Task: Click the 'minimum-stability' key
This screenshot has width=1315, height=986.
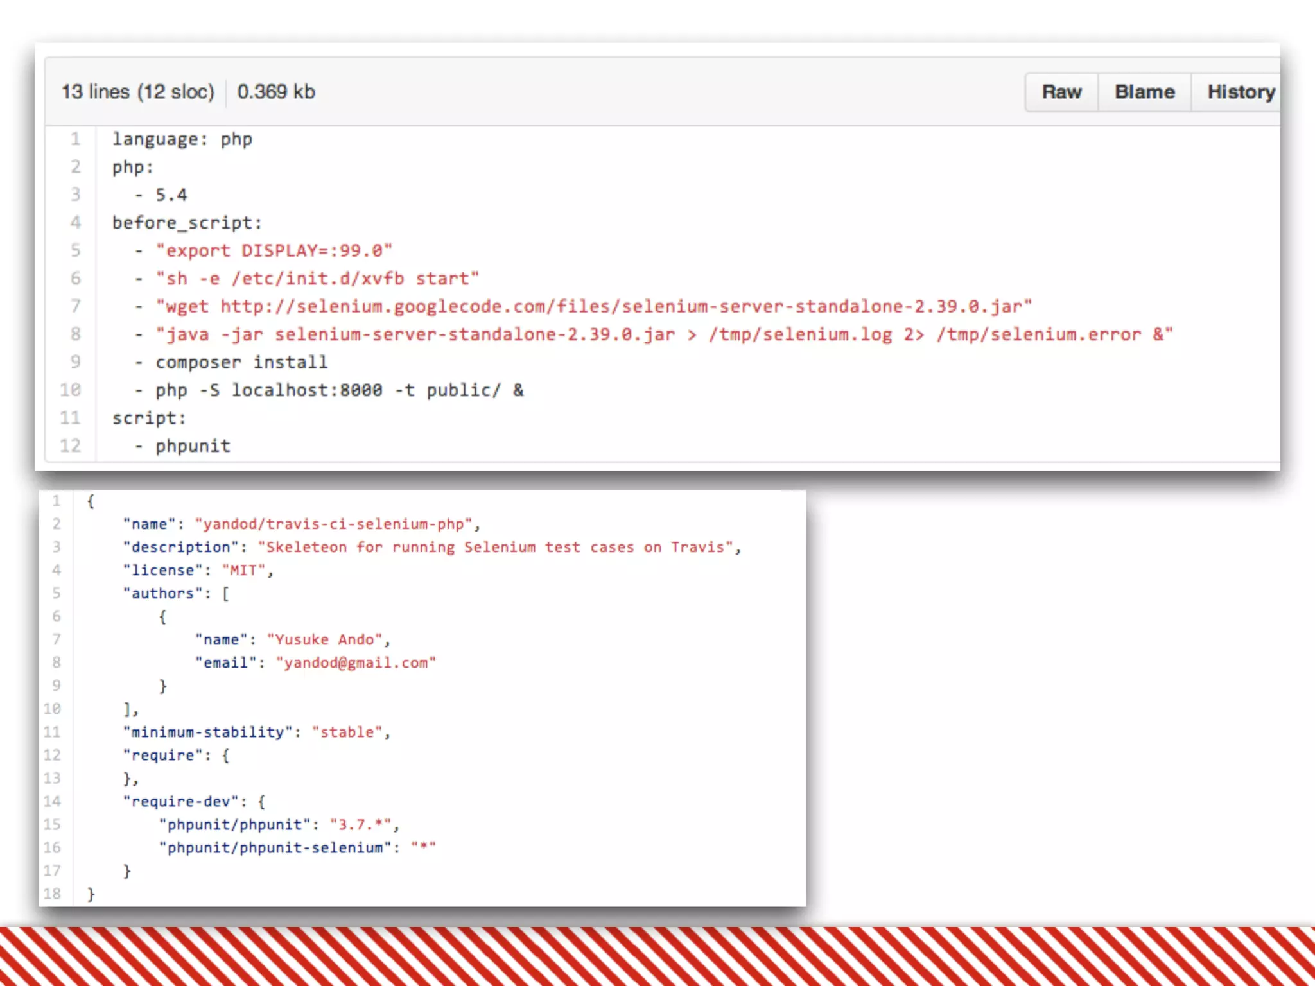Action: tap(207, 732)
